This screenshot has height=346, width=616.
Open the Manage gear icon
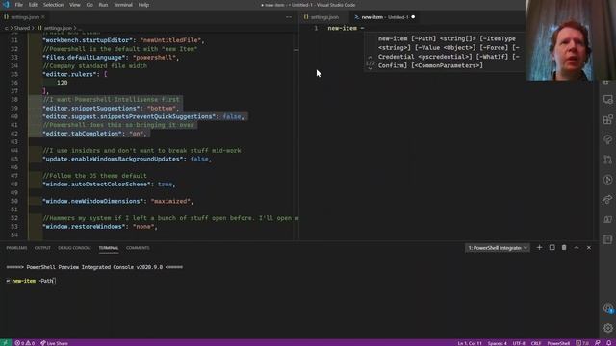coord(607,328)
